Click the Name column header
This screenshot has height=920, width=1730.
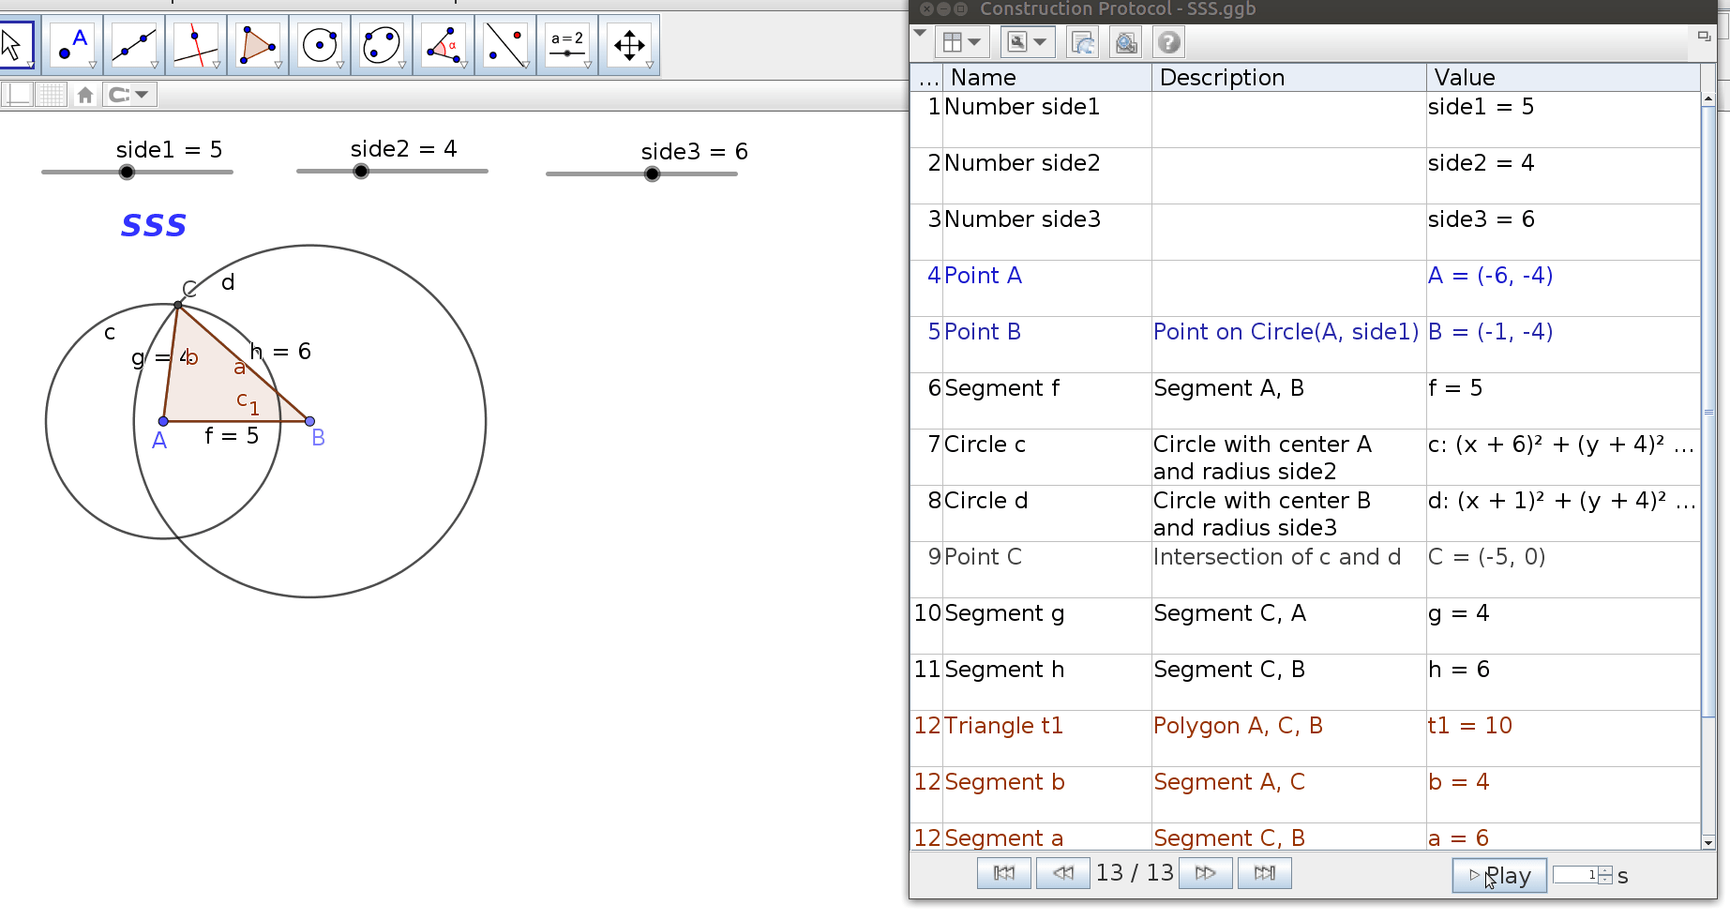1047,78
